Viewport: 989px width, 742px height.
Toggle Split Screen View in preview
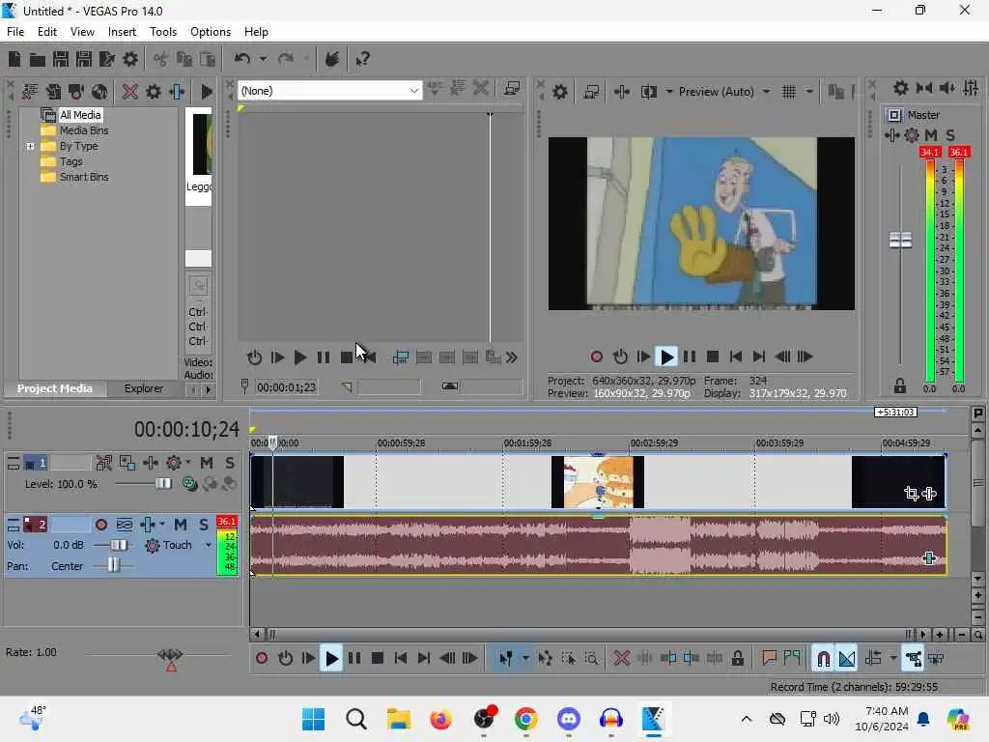pos(648,92)
